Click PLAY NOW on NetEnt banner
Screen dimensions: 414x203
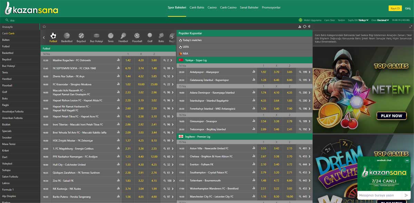pyautogui.click(x=391, y=116)
